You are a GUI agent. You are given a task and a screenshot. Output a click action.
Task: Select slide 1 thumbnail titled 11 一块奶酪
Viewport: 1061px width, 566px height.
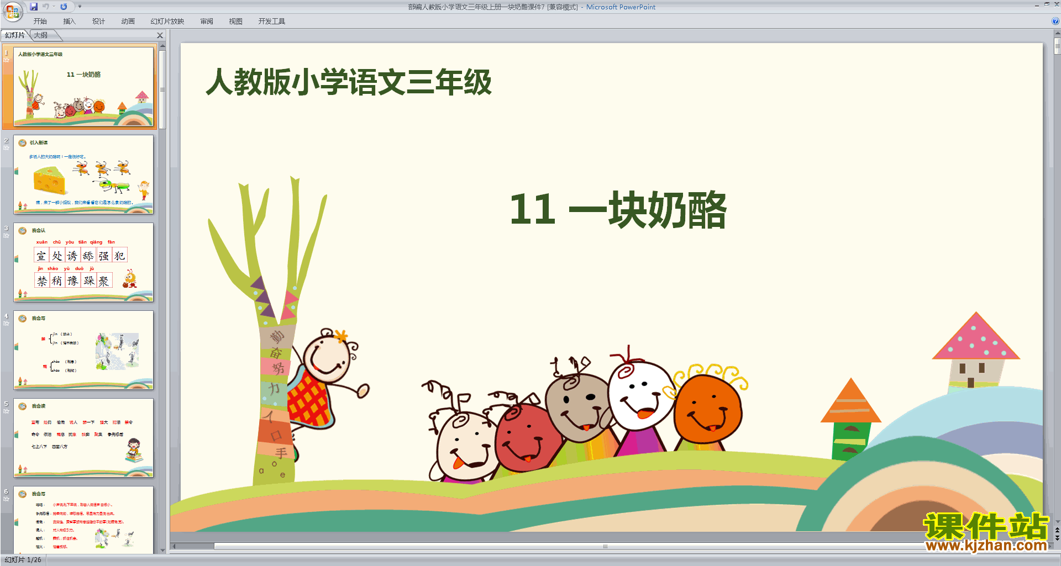coord(83,87)
